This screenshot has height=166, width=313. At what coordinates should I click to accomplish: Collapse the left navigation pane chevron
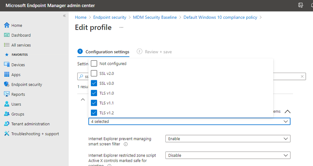pyautogui.click(x=64, y=16)
